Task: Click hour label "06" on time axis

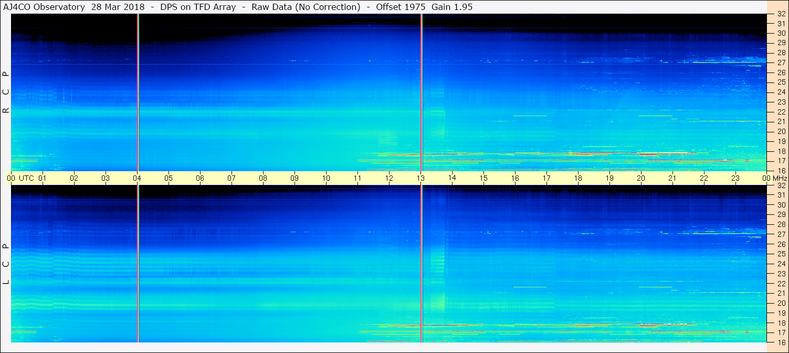Action: coord(200,178)
